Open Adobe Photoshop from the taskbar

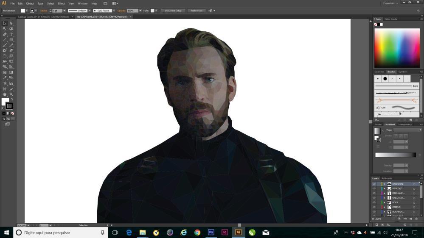[211, 232]
